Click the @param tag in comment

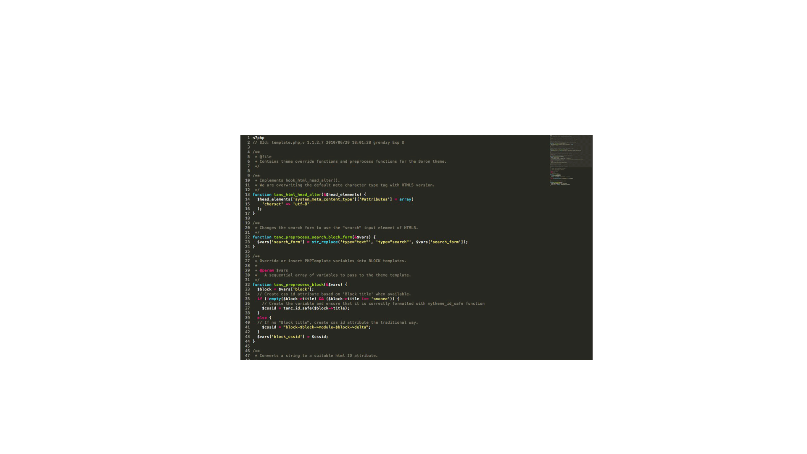pyautogui.click(x=266, y=271)
